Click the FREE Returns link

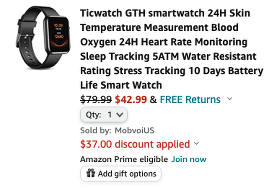[x=190, y=100]
